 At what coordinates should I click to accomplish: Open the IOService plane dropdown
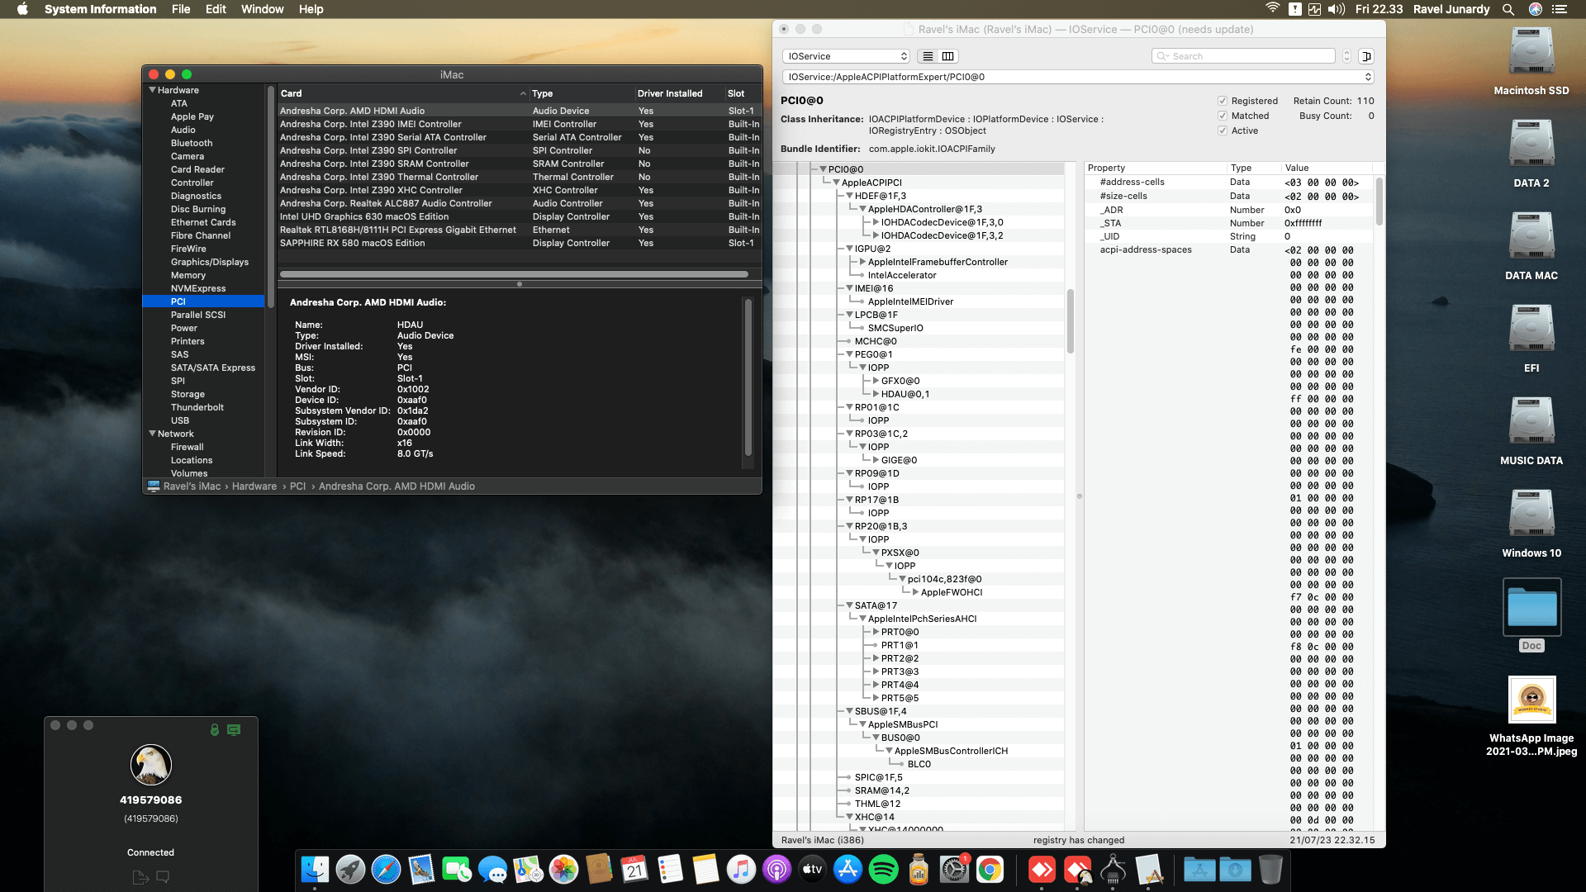(846, 56)
